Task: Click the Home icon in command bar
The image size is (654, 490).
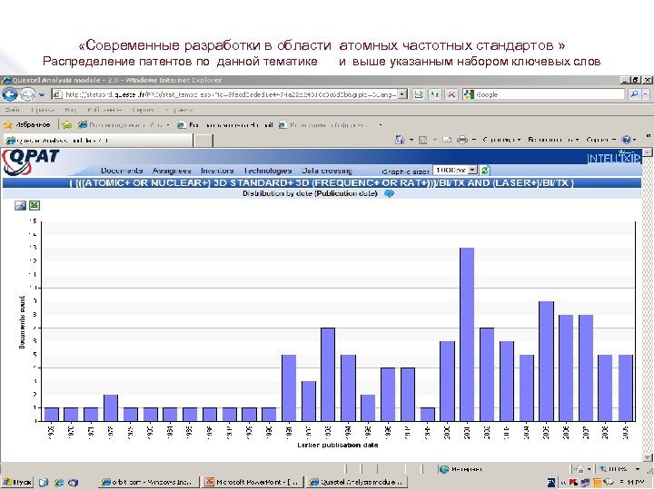Action: (400, 140)
